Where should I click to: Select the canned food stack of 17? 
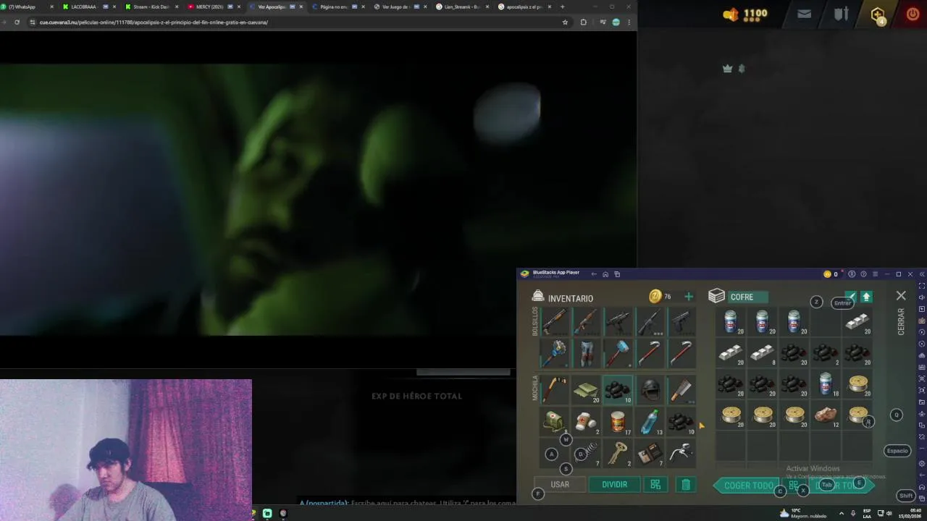(x=618, y=421)
